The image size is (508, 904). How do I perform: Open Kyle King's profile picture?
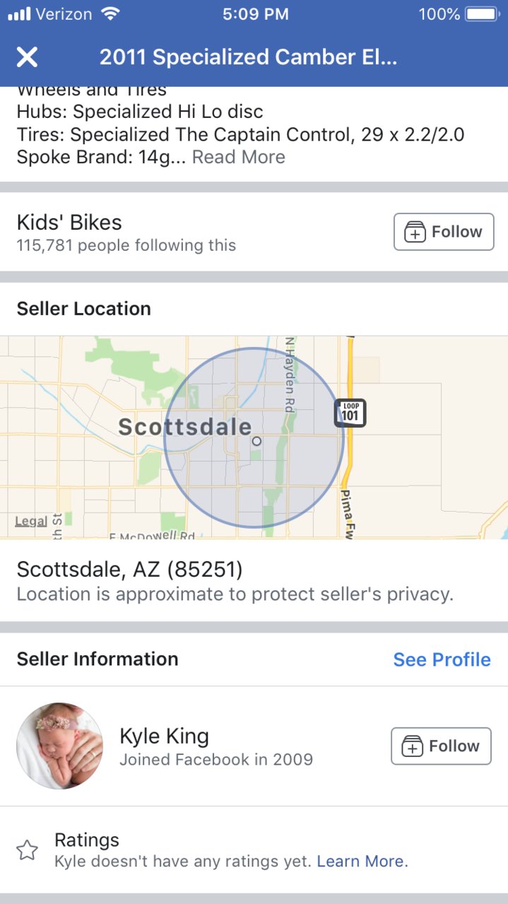[60, 746]
